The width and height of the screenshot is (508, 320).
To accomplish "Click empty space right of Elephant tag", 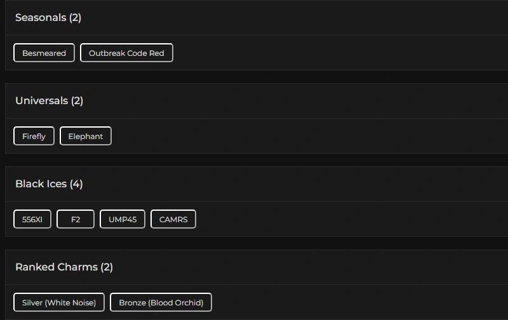I will [x=305, y=136].
